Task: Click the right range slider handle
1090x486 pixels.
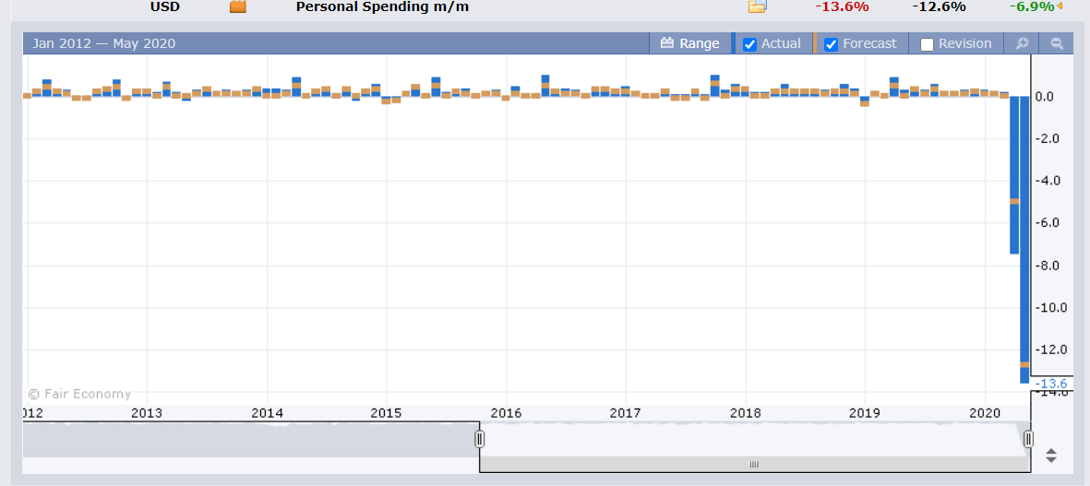Action: pos(1028,439)
